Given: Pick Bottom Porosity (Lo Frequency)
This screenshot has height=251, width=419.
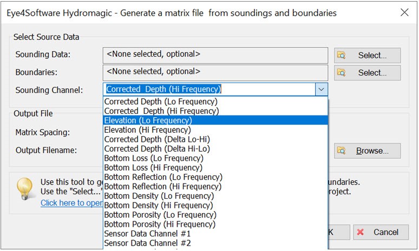Looking at the screenshot, I should pos(215,215).
